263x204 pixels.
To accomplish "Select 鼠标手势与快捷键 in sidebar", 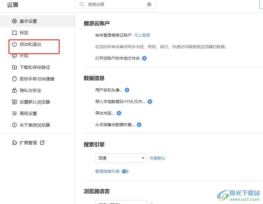I will point(38,79).
